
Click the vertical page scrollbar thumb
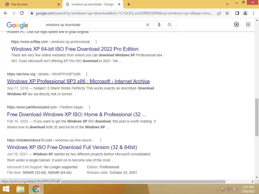point(257,117)
